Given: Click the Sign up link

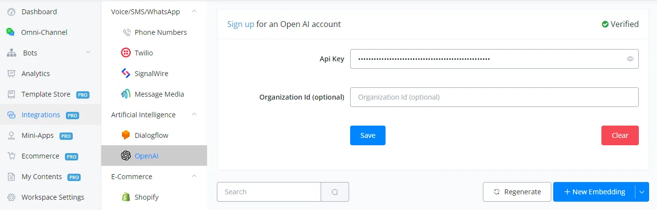Looking at the screenshot, I should tap(240, 24).
